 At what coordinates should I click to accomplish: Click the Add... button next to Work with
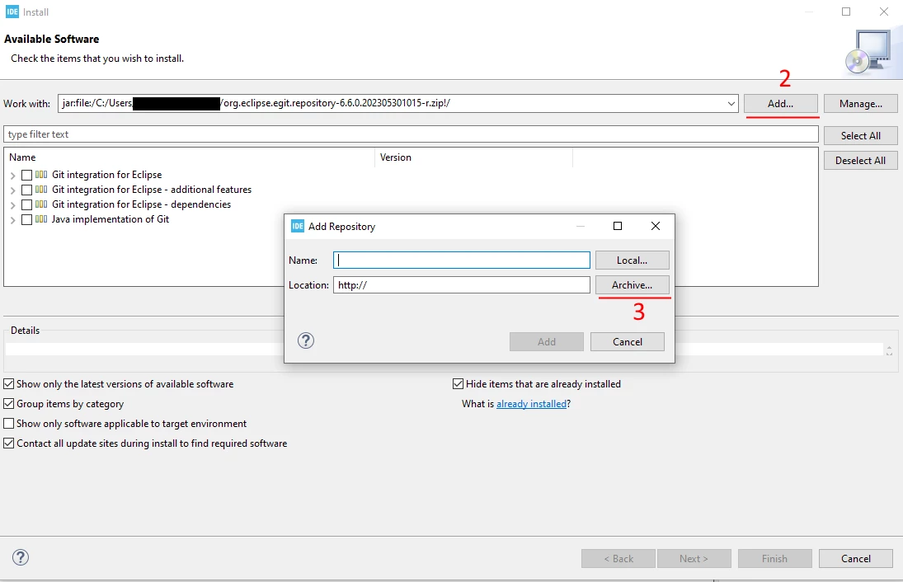point(780,104)
